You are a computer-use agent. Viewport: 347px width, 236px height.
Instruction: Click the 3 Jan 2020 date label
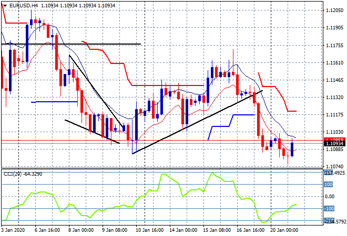coord(13,230)
